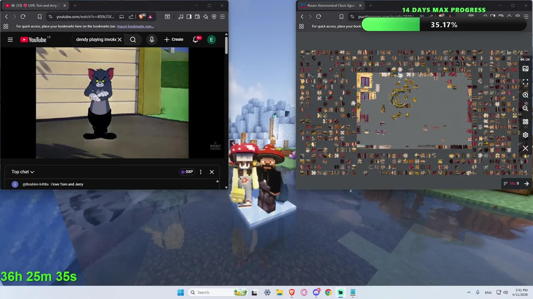This screenshot has width=533, height=299.
Task: Open site settings icon beside youtube.com URL
Action: [50, 17]
